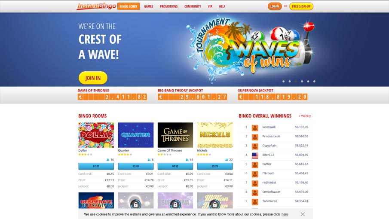Expand the Weekly winnings option

tap(305, 116)
